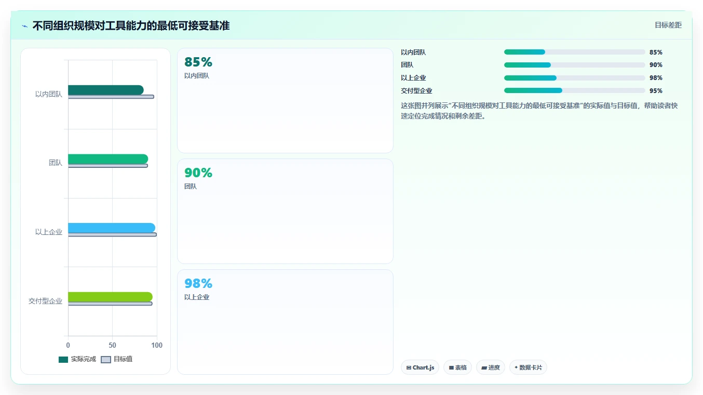Click the 95% value at the progress list's right
Screen dimensions: 703x395
(x=656, y=90)
